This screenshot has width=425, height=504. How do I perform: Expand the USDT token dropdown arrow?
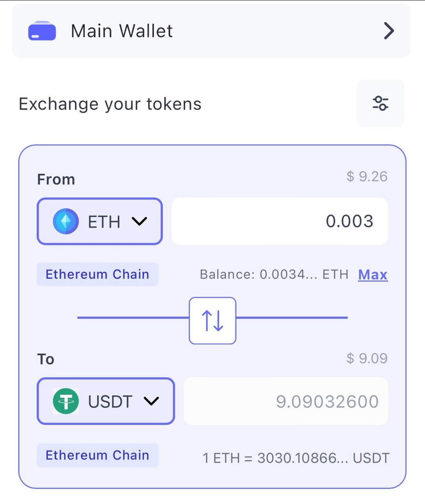point(151,401)
